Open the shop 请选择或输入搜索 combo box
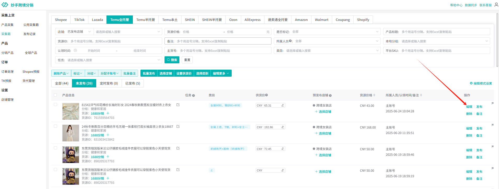 tap(128, 32)
